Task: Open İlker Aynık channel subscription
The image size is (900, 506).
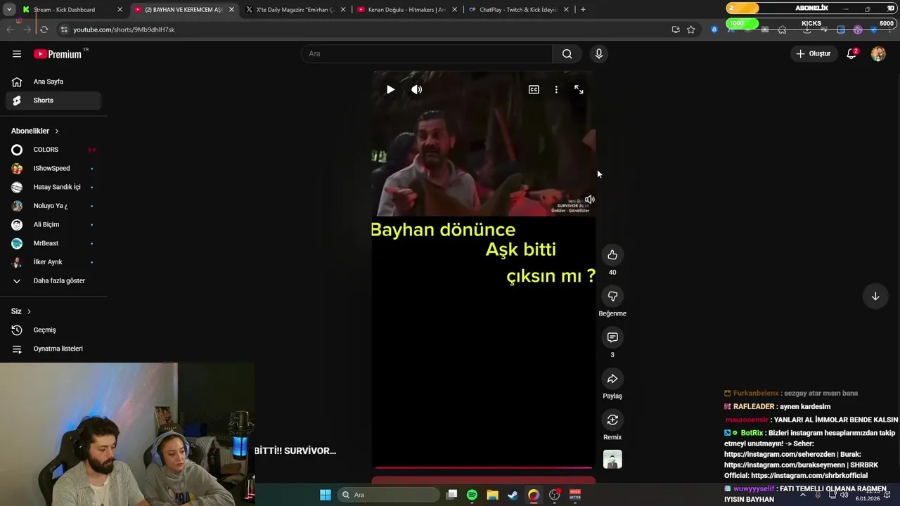Action: 53,262
